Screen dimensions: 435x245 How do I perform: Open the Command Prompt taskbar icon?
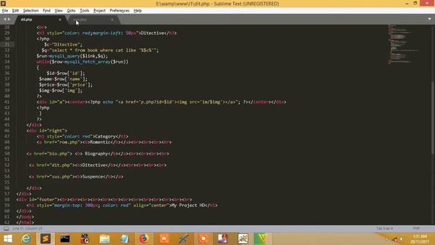(65, 239)
